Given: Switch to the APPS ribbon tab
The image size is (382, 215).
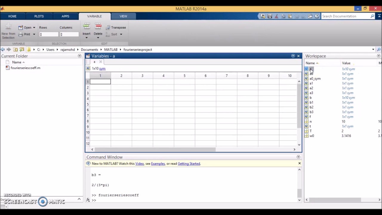Looking at the screenshot, I should point(65,16).
